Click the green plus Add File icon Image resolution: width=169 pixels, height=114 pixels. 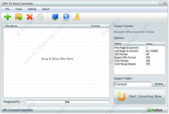pyautogui.click(x=8, y=17)
